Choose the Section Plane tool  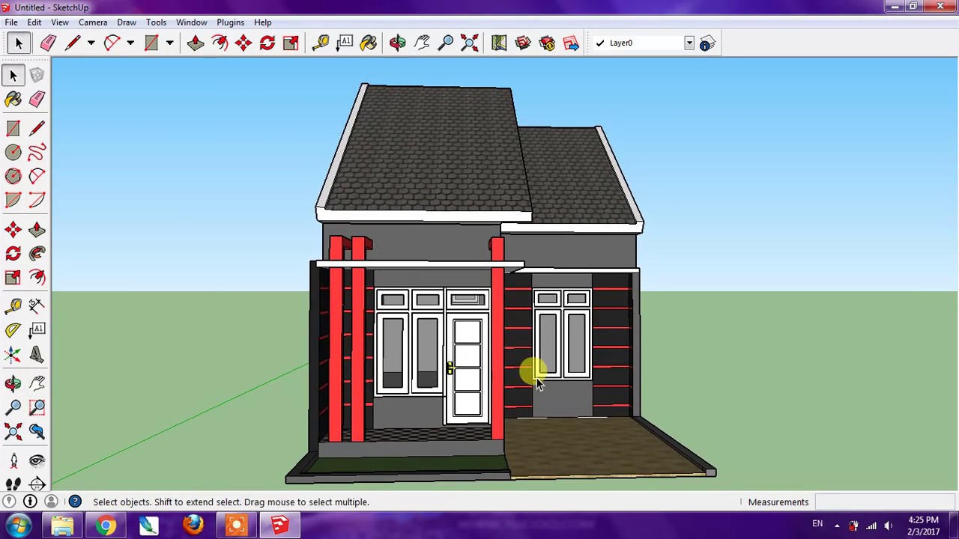(37, 484)
